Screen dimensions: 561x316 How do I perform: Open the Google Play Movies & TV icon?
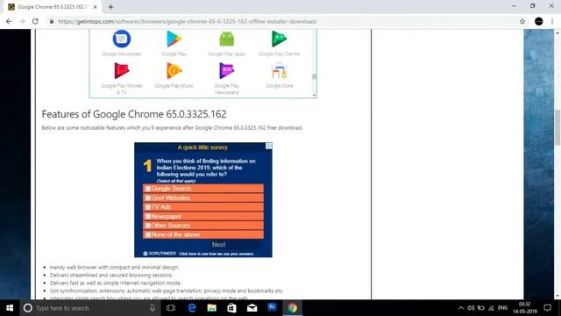click(122, 70)
